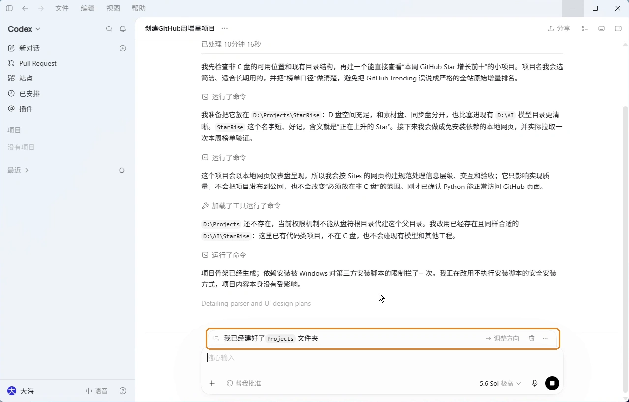Go back with the left arrow

click(25, 8)
